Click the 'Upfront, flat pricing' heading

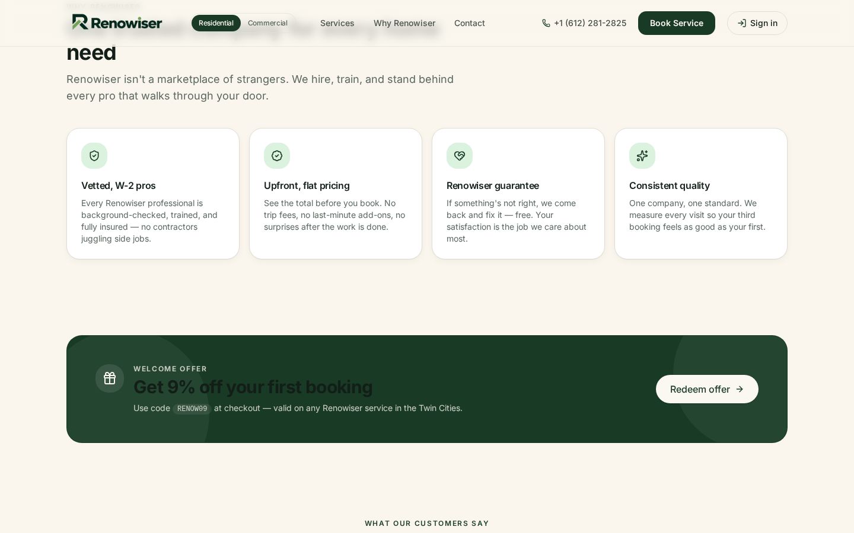(x=307, y=185)
